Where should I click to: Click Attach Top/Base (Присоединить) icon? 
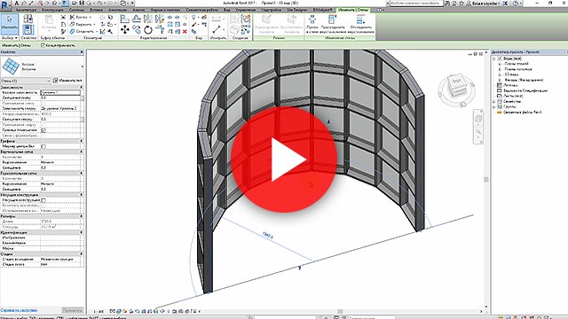coord(333,24)
